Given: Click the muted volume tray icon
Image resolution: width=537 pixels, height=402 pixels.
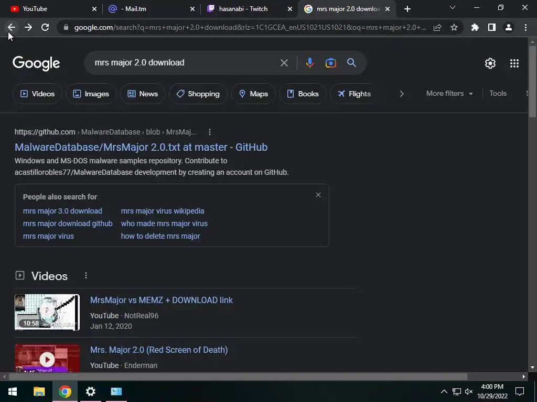Looking at the screenshot, I should coord(469,392).
